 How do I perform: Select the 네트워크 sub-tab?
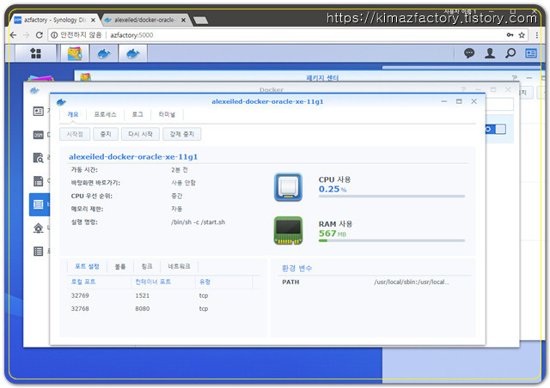click(179, 266)
